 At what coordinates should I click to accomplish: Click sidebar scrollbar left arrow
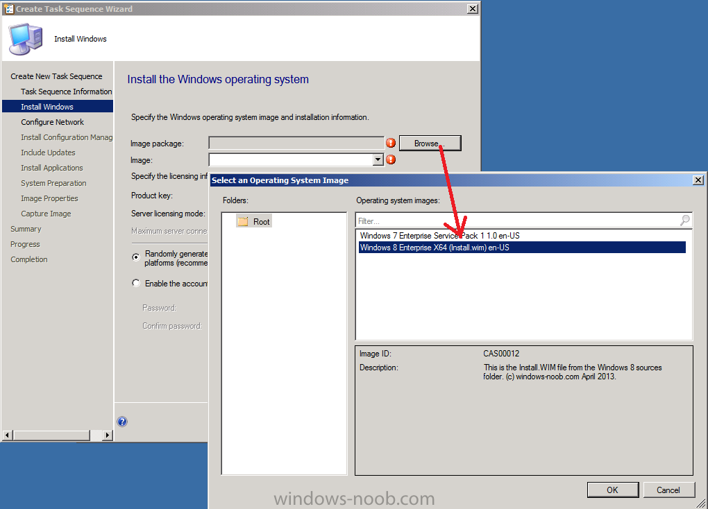tap(7, 435)
